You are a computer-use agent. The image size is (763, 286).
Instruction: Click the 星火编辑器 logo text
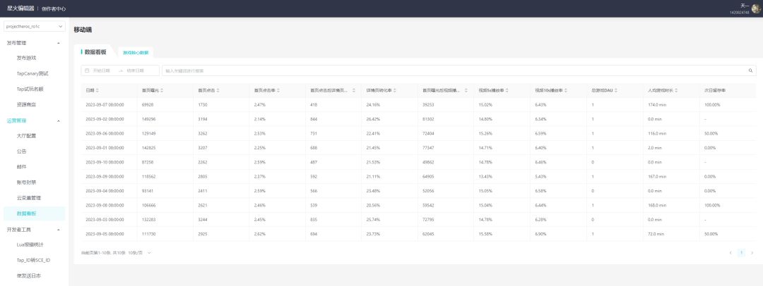pos(20,8)
